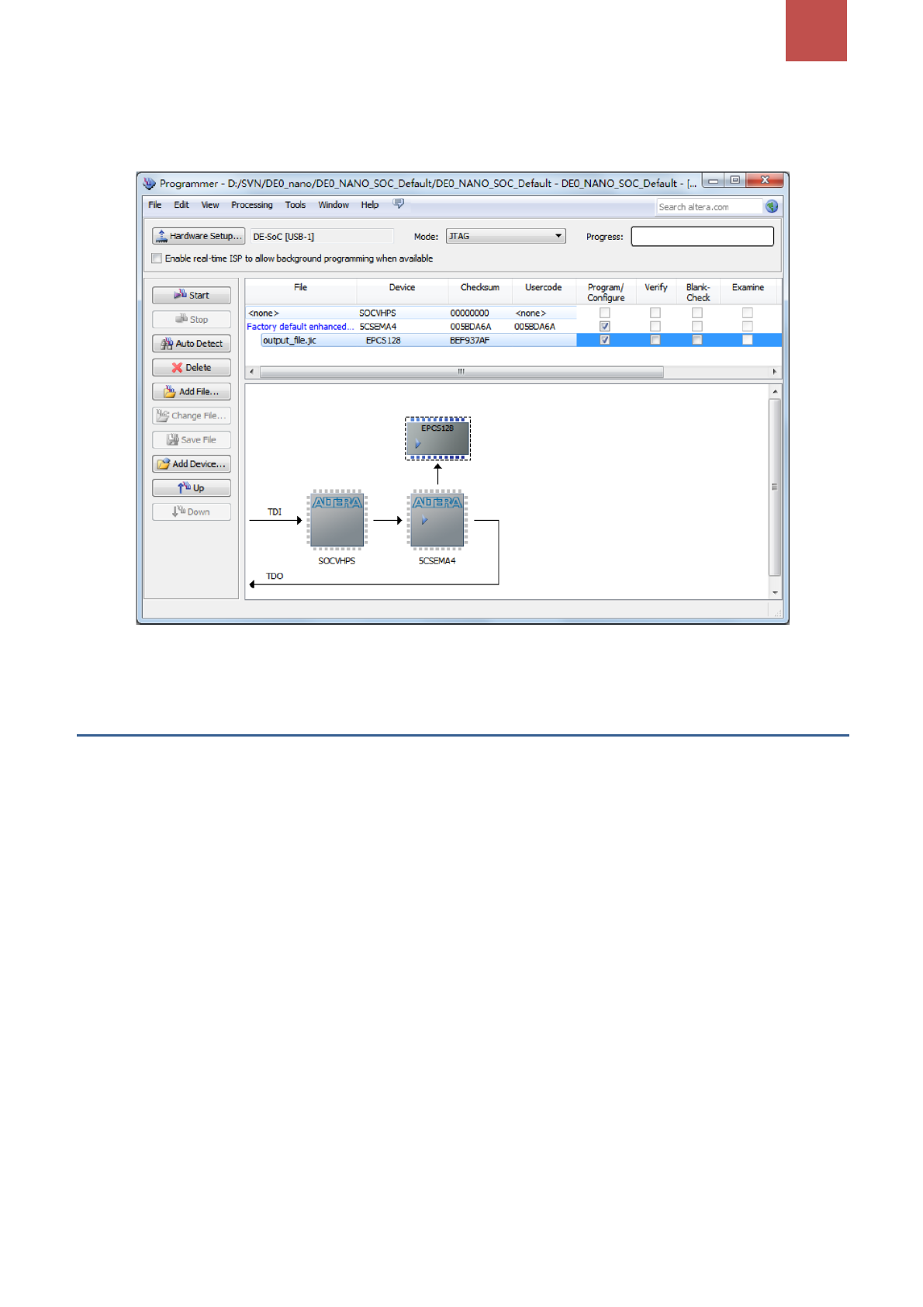Click the DE-SoC [USB-1] hardware field
Viewport: 923px width, 1307px height.
coord(321,236)
